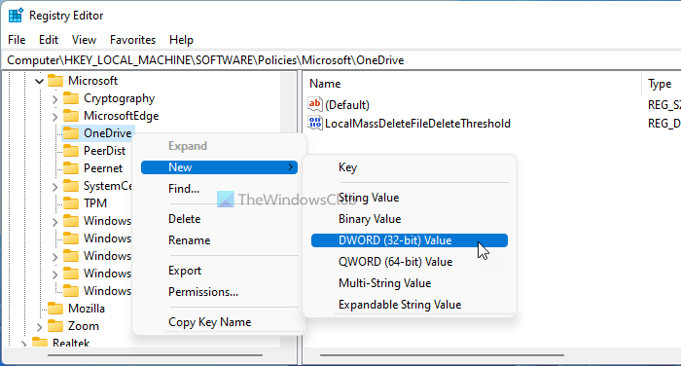Select the Zoom key label
This screenshot has width=681, height=366.
pos(84,325)
